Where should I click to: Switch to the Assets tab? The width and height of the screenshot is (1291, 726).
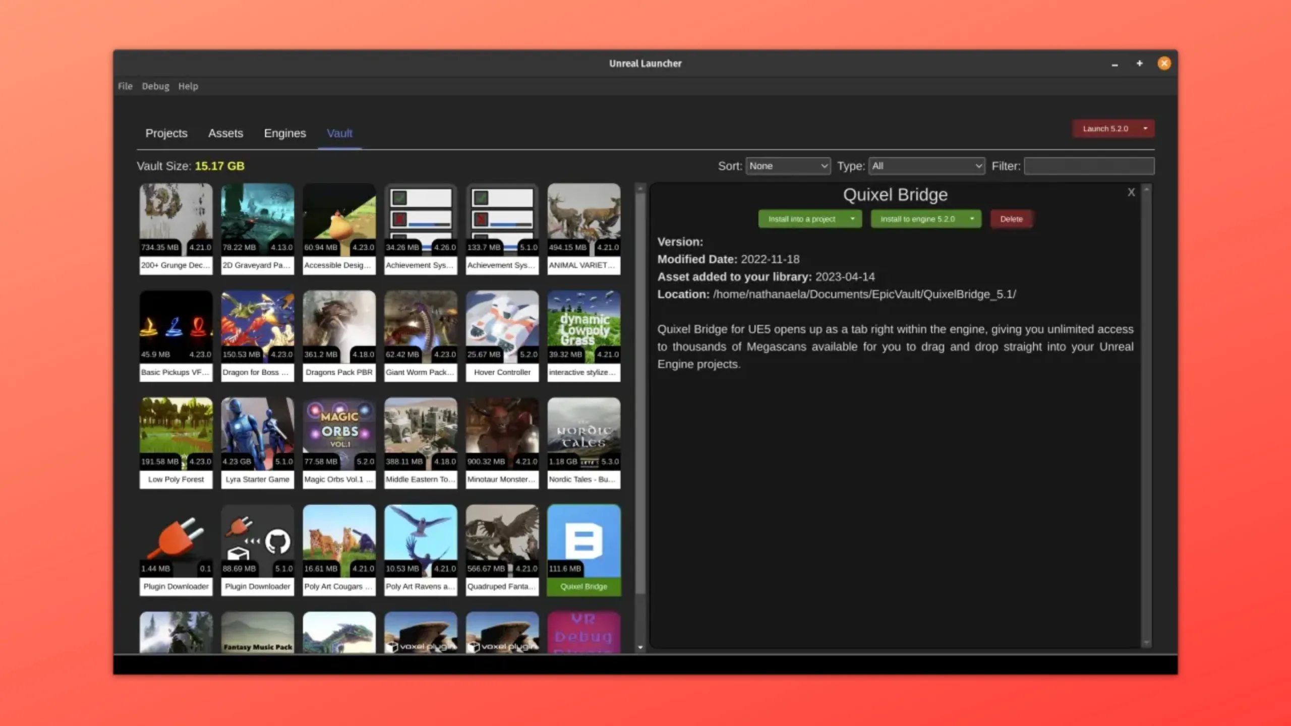click(225, 133)
